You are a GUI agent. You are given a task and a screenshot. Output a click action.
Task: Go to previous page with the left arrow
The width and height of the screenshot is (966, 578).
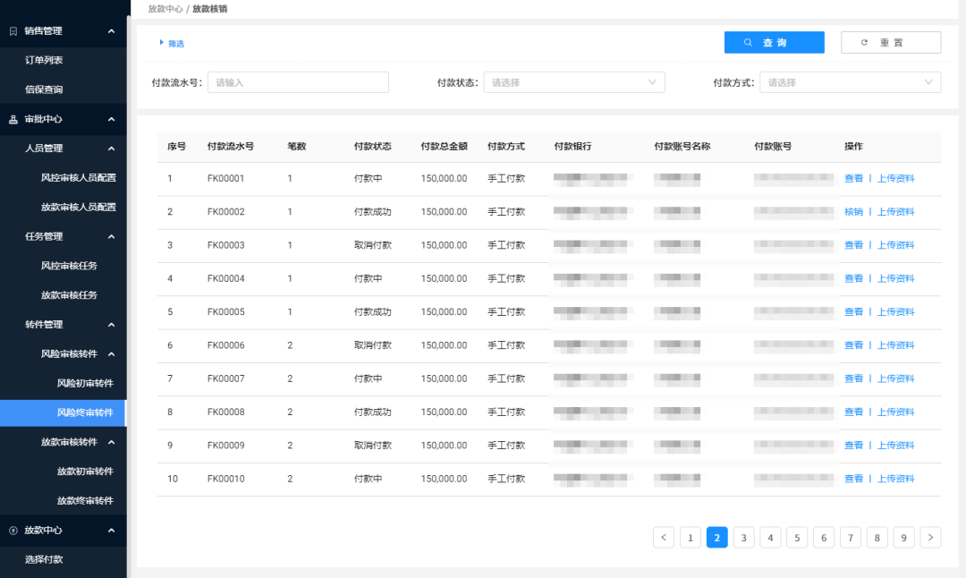coord(664,537)
